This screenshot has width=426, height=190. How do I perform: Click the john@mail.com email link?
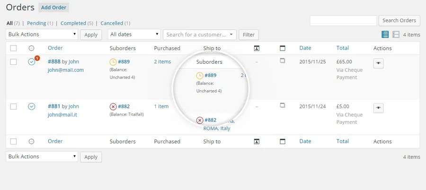coord(66,70)
